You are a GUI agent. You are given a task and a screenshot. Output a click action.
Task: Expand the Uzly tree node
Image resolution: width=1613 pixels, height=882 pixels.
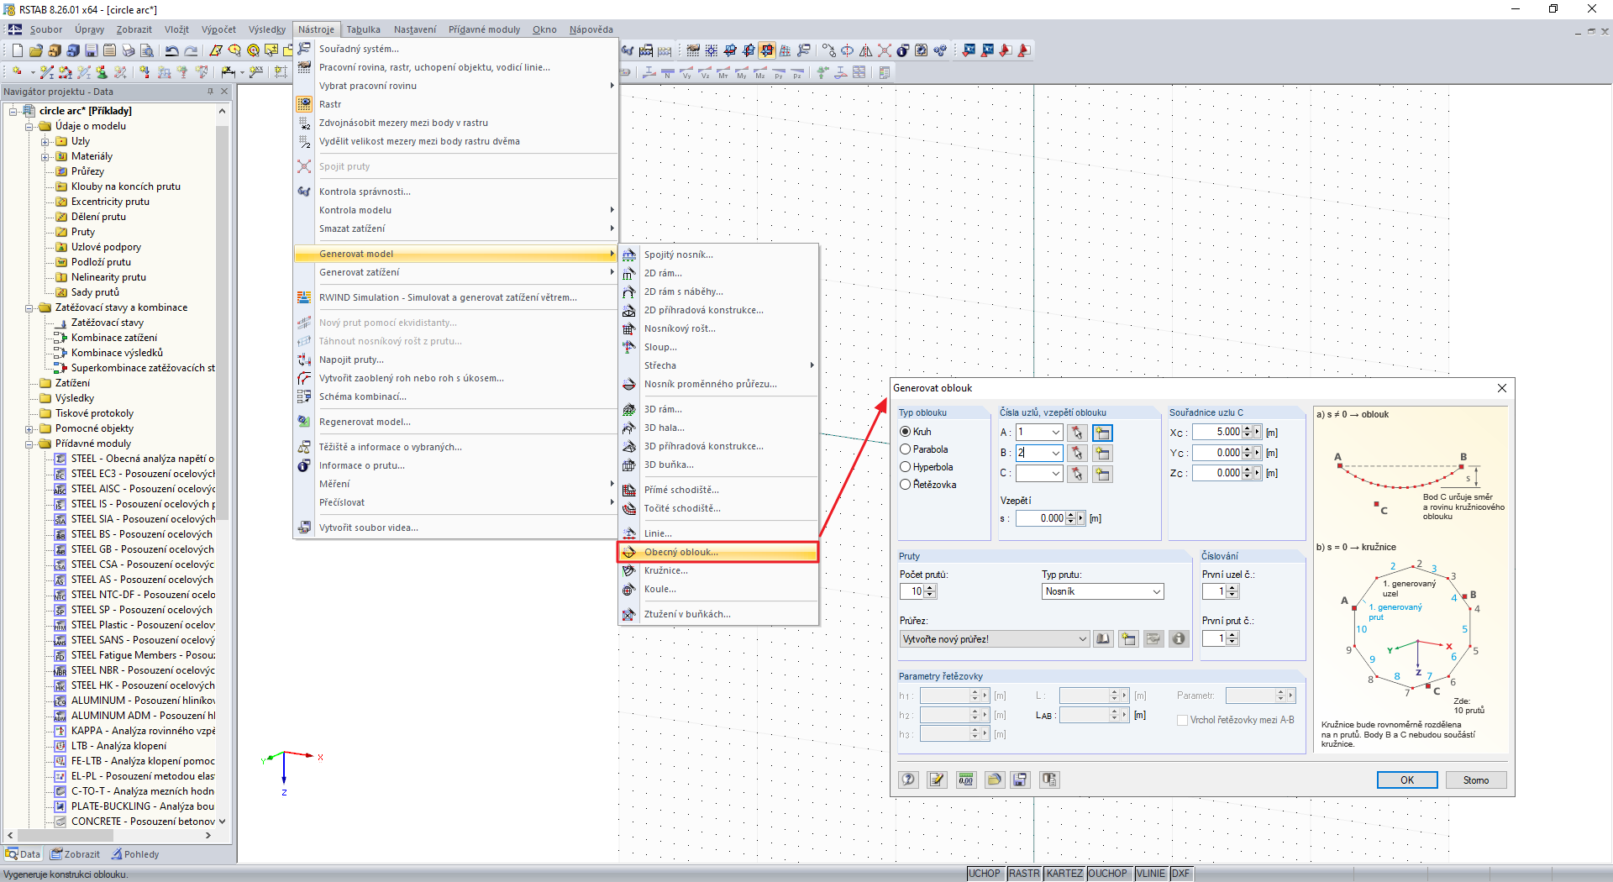45,142
